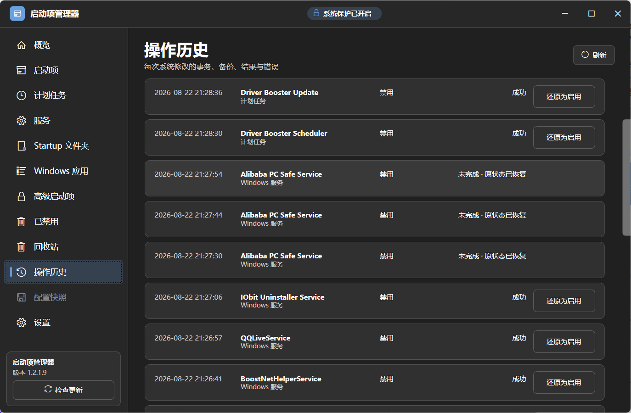Switch to the 服务 page
The width and height of the screenshot is (631, 413).
(x=64, y=121)
